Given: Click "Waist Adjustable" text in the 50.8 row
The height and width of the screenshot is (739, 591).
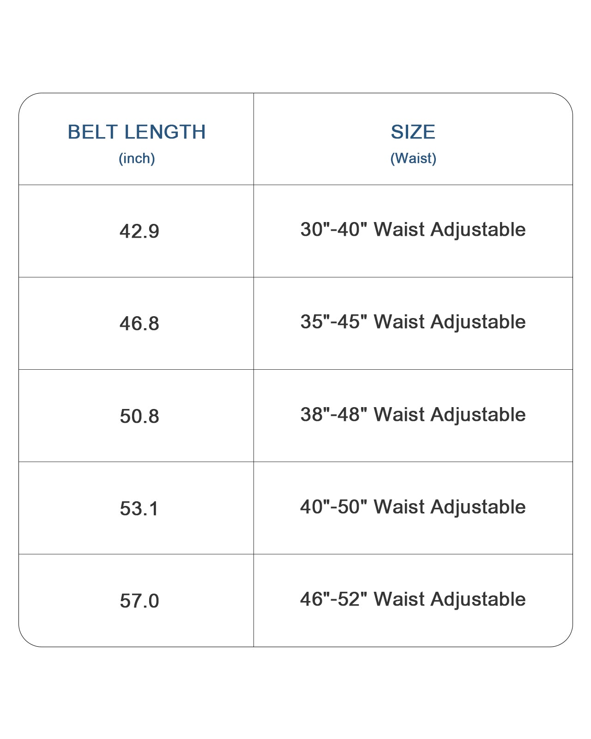Looking at the screenshot, I should (x=449, y=415).
